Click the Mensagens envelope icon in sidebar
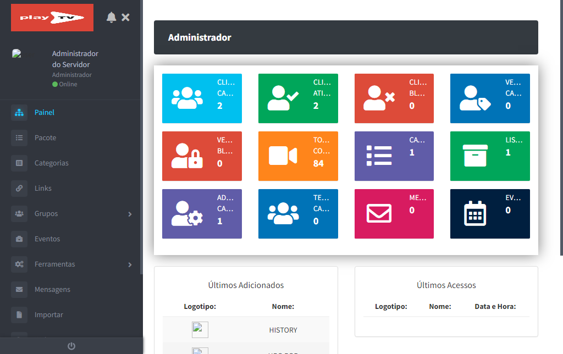The width and height of the screenshot is (563, 354). point(19,289)
